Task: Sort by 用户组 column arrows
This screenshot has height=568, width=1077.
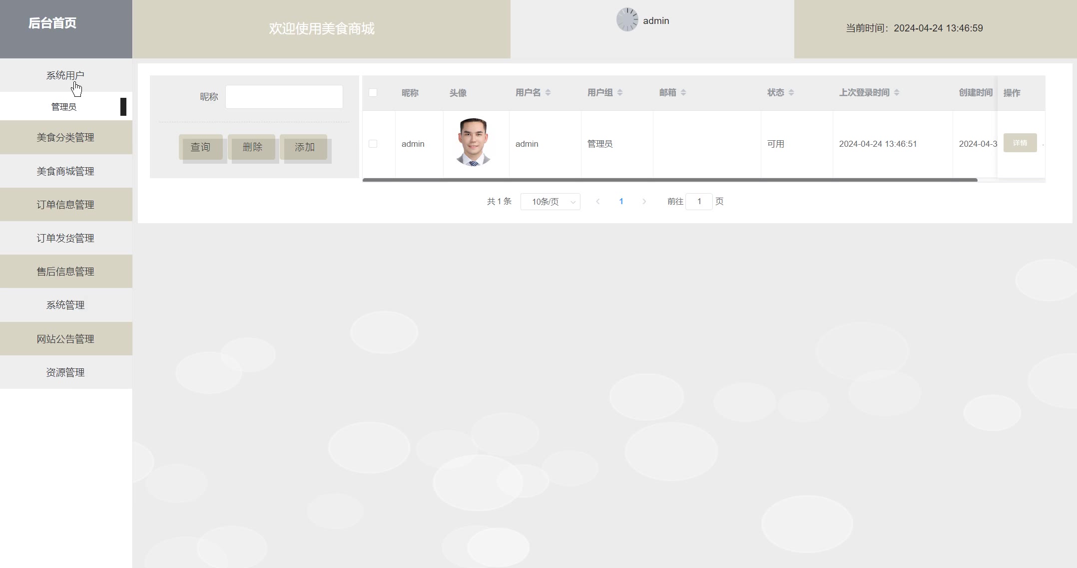Action: [x=620, y=92]
